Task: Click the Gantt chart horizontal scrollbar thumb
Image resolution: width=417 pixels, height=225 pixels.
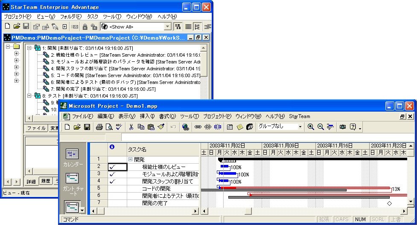Action: pyautogui.click(x=248, y=211)
